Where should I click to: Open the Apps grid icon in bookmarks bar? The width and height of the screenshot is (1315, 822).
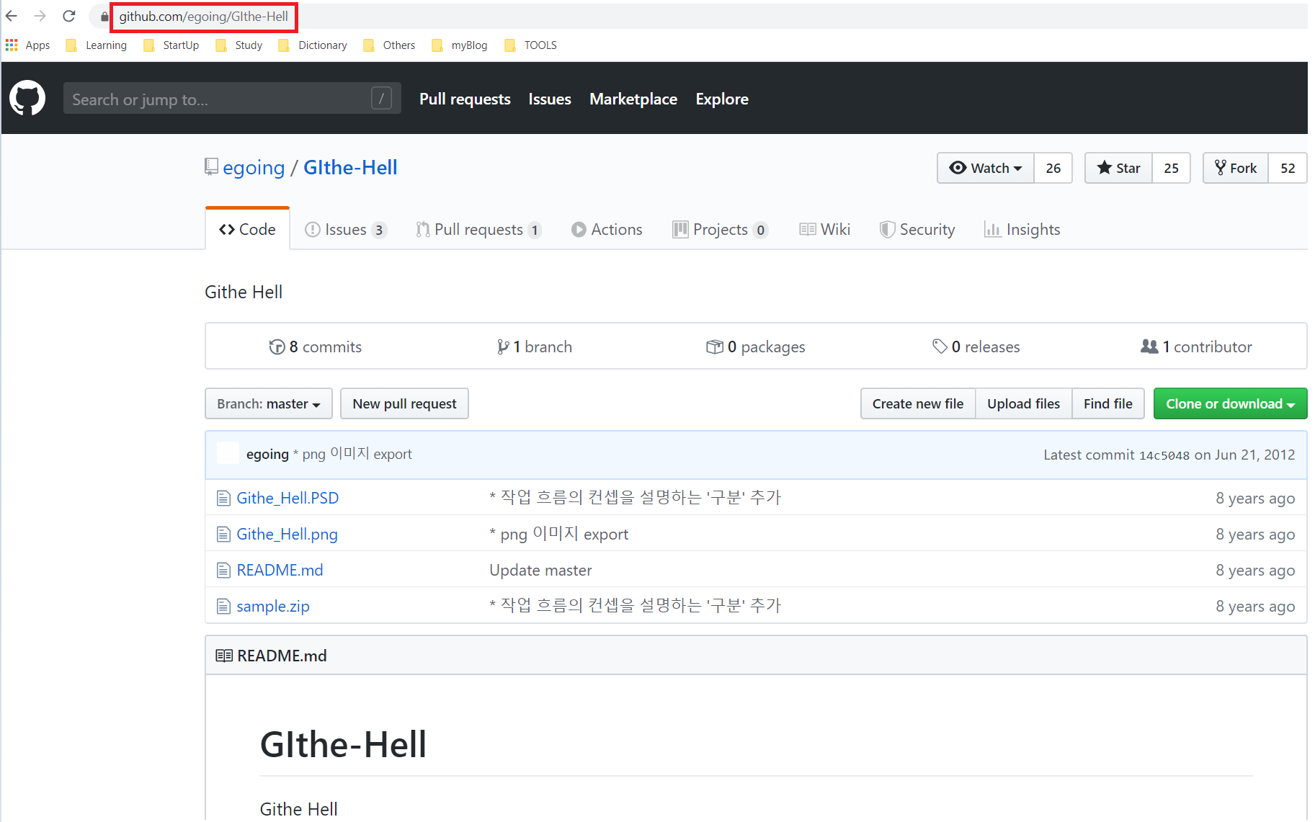[x=12, y=45]
